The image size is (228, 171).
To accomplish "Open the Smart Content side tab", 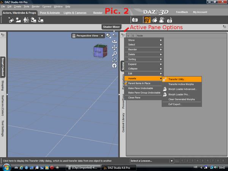I will [3, 67].
